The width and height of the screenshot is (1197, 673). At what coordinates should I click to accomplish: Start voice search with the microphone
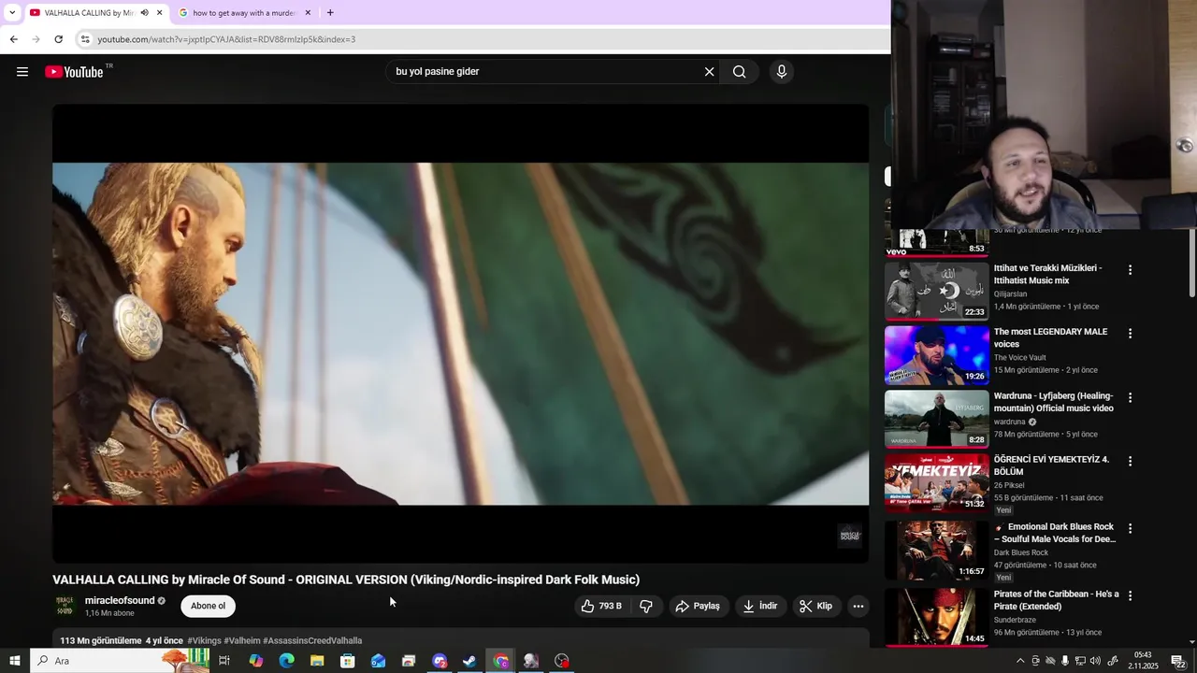pyautogui.click(x=782, y=72)
